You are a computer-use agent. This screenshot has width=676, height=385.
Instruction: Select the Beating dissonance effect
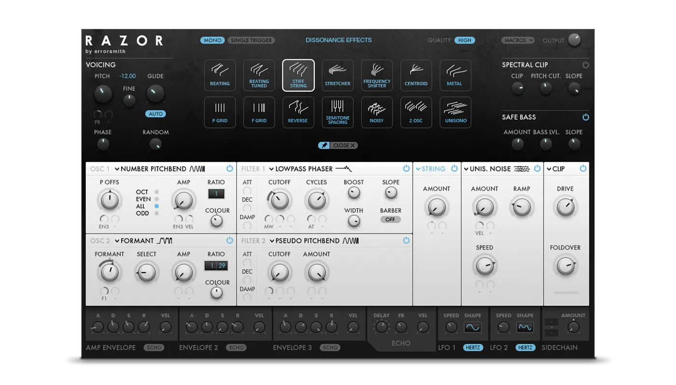pyautogui.click(x=220, y=75)
